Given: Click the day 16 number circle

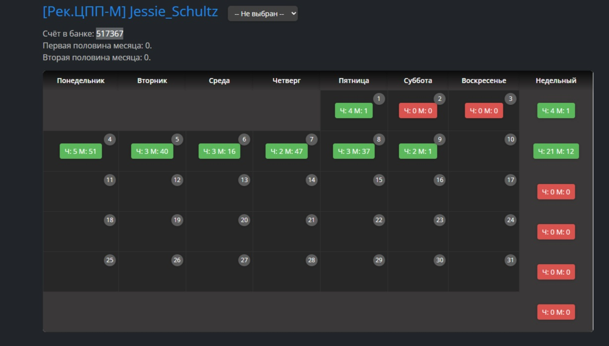Looking at the screenshot, I should point(439,180).
